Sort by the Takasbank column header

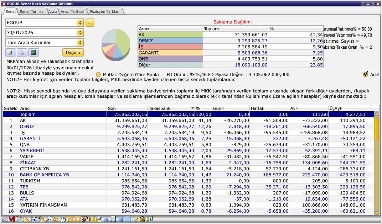click(171, 108)
